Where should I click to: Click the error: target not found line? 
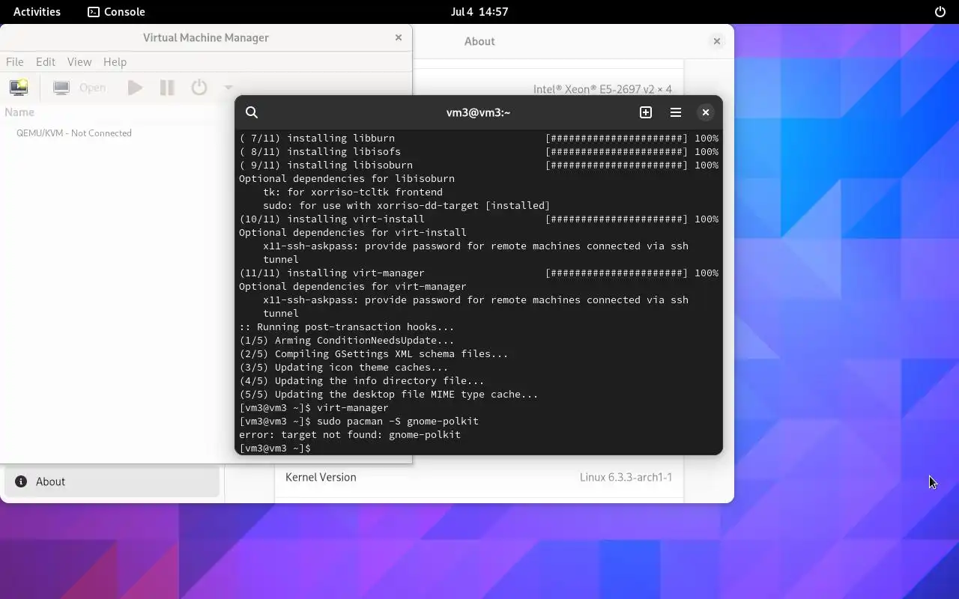pos(350,435)
